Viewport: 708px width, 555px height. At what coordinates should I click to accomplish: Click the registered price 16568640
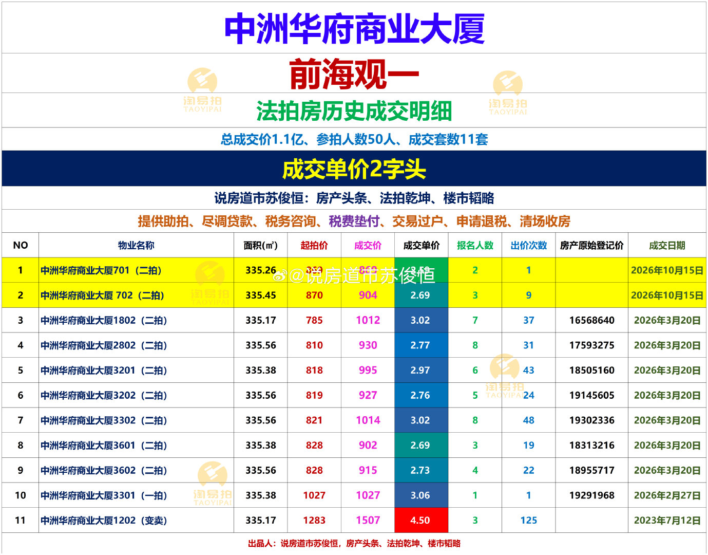pos(592,320)
